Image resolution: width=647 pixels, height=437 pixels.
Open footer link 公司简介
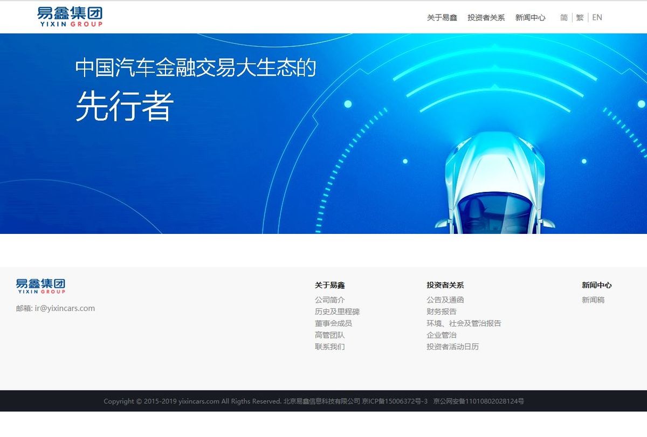330,300
